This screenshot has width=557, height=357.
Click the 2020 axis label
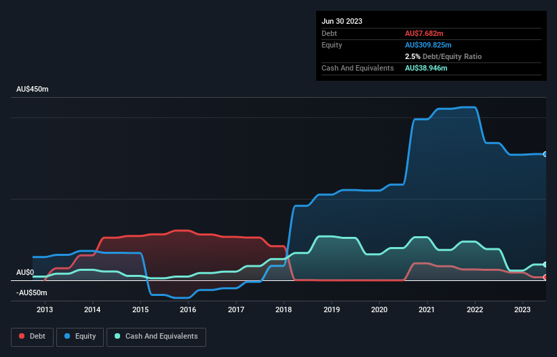click(379, 309)
